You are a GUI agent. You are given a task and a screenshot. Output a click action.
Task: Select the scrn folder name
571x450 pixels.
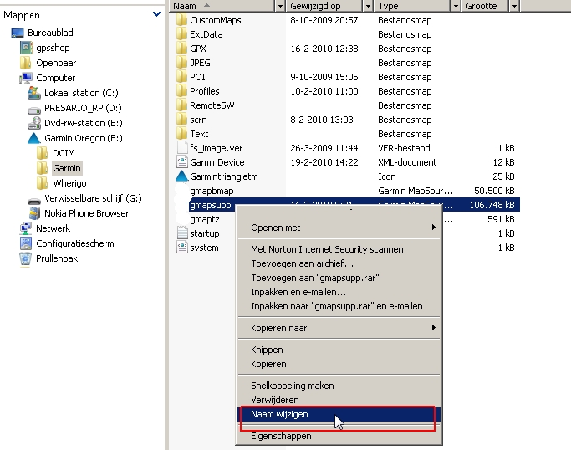[198, 120]
